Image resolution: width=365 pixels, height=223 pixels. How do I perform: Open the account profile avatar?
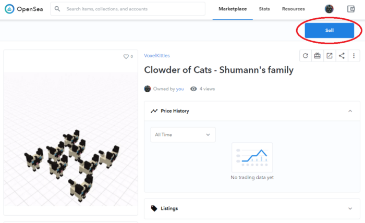329,9
